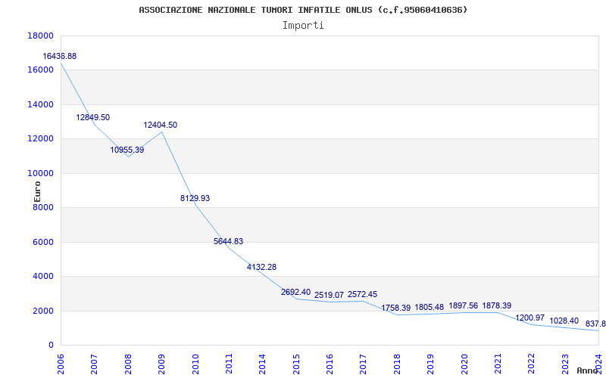Click the 0 y-axis tick label
The height and width of the screenshot is (378, 606).
click(x=51, y=345)
